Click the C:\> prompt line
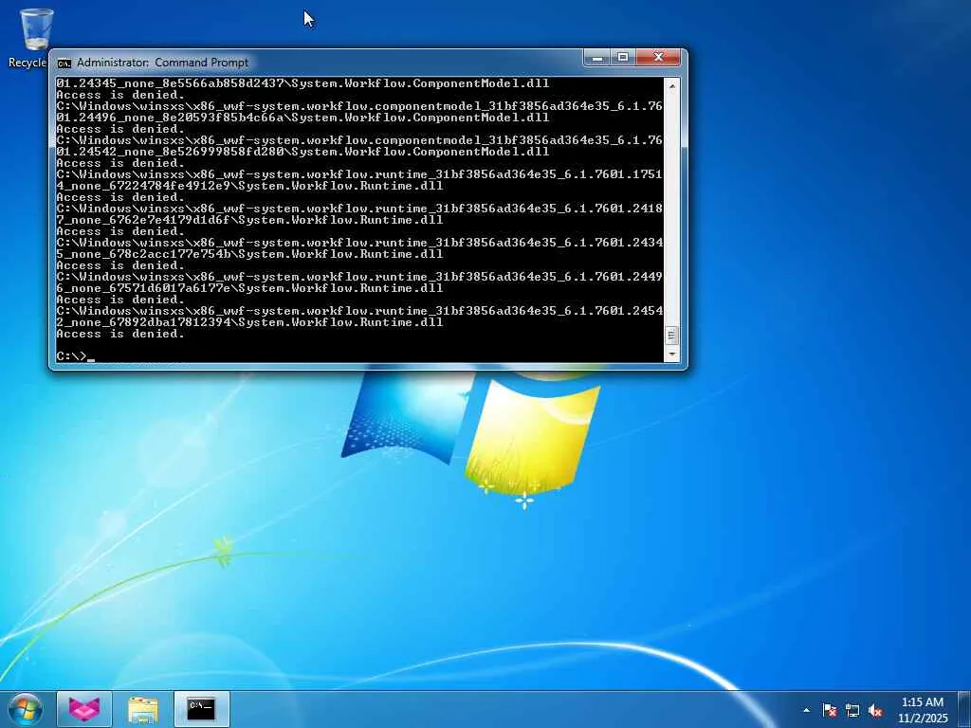The width and height of the screenshot is (971, 728). point(76,356)
